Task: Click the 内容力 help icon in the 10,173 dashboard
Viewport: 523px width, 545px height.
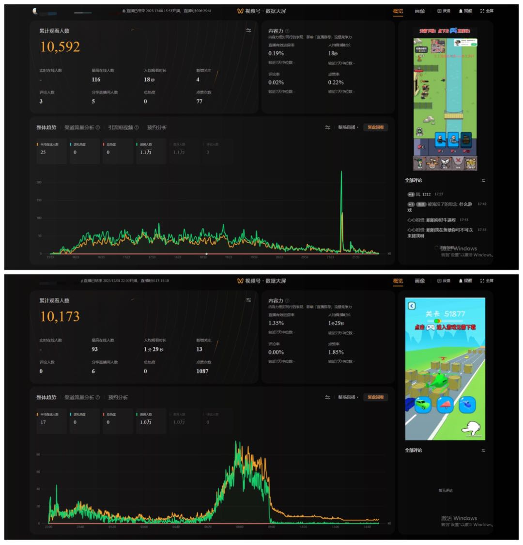Action: click(x=287, y=301)
